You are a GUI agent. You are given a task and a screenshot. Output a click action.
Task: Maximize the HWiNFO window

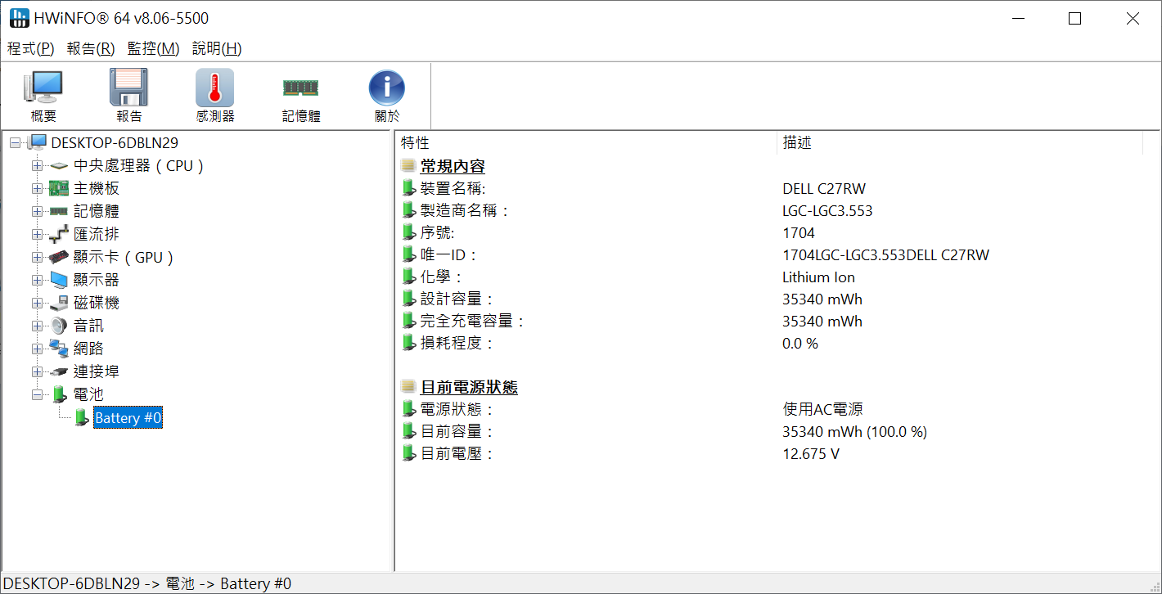(1075, 18)
